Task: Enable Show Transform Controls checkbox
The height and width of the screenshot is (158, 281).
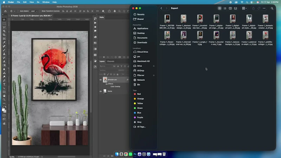Action: (40, 11)
